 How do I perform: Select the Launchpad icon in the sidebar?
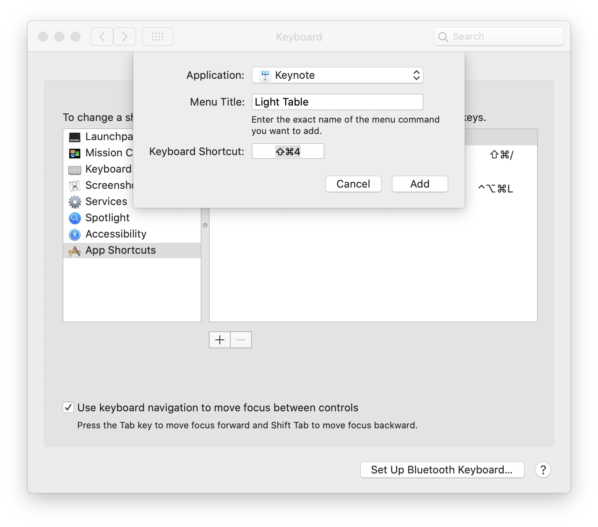[x=75, y=137]
